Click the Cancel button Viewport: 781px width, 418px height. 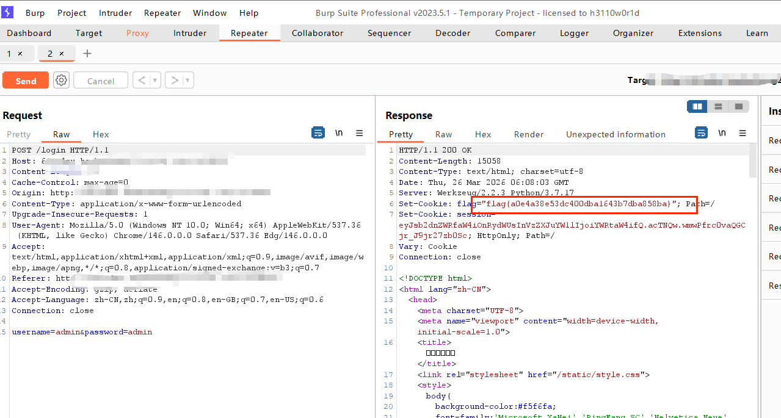pos(101,81)
